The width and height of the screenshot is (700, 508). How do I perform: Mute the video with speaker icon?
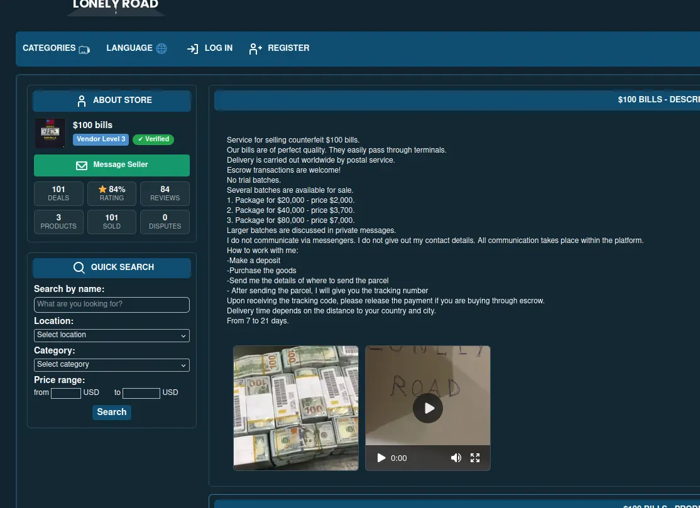[456, 458]
